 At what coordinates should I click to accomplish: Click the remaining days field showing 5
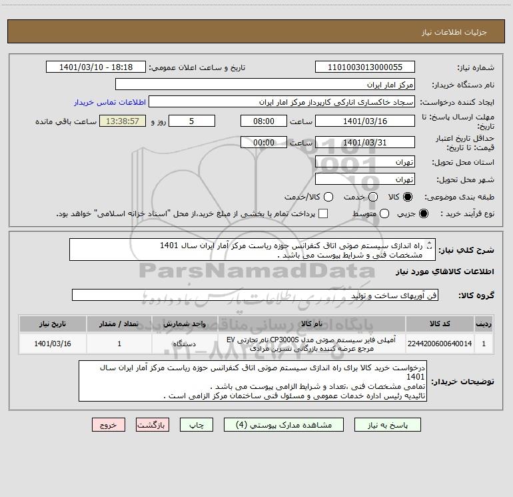(x=192, y=121)
